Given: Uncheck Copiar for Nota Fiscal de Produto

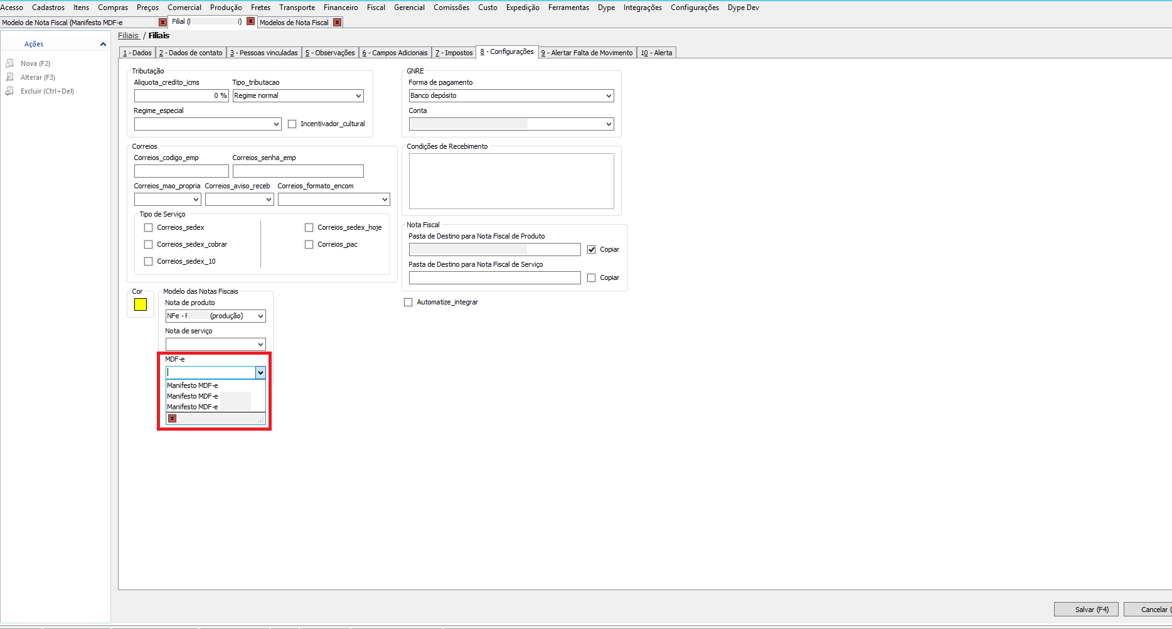Looking at the screenshot, I should click(x=592, y=250).
